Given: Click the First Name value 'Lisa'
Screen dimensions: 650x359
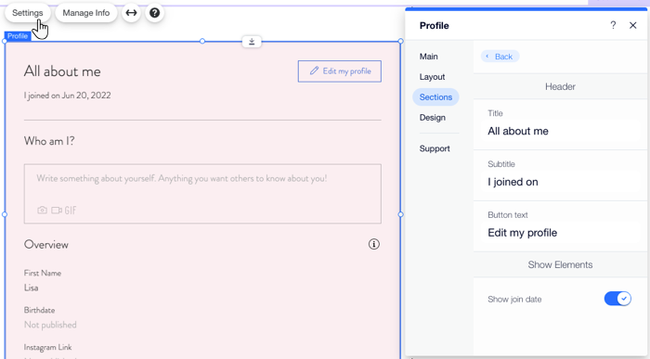Looking at the screenshot, I should coord(31,288).
